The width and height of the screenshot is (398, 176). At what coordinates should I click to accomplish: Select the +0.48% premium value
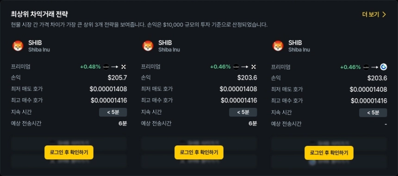click(90, 67)
